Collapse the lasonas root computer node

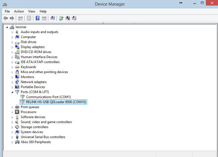pos(7,27)
